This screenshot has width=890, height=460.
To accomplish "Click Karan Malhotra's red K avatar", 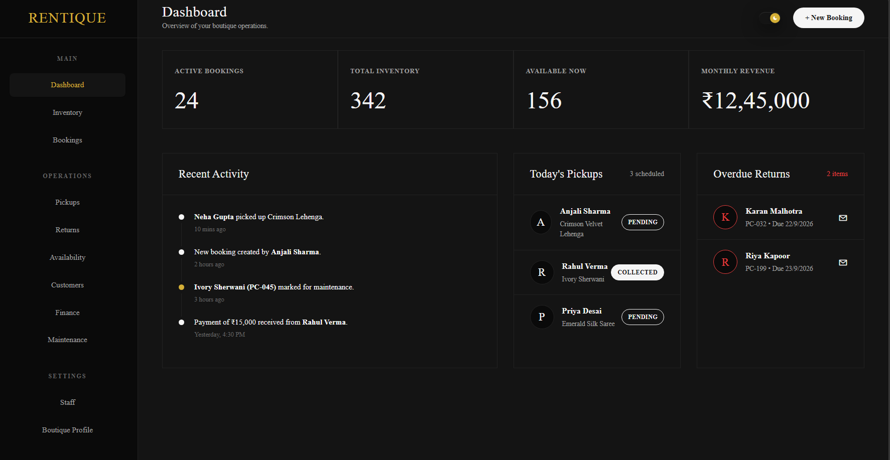I will (x=725, y=217).
